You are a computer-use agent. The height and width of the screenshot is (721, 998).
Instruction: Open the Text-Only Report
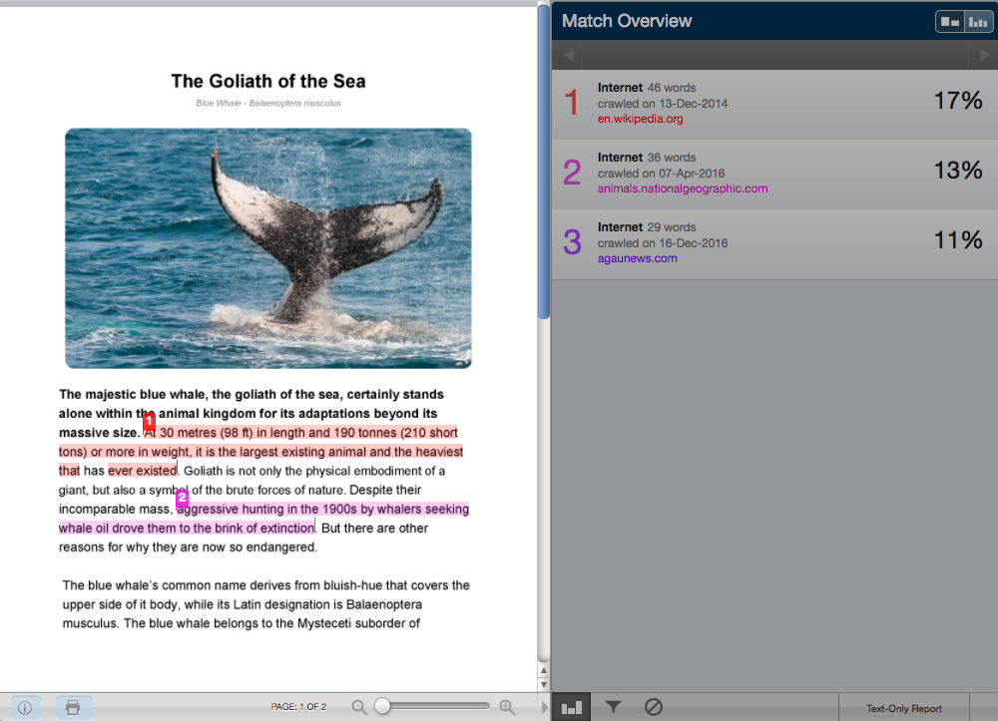(904, 708)
